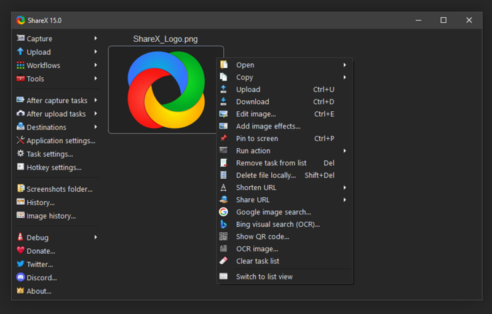This screenshot has width=492, height=314.
Task: Click the Edit image icon in context menu
Action: [223, 114]
